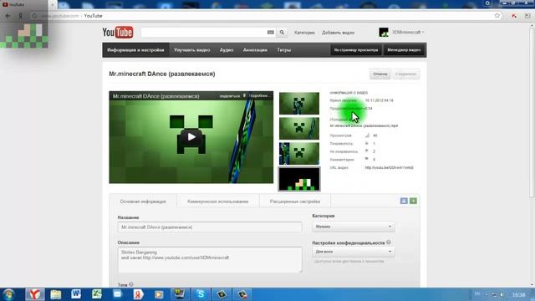Open the Windows Start button
535x301 pixels.
(x=8, y=294)
